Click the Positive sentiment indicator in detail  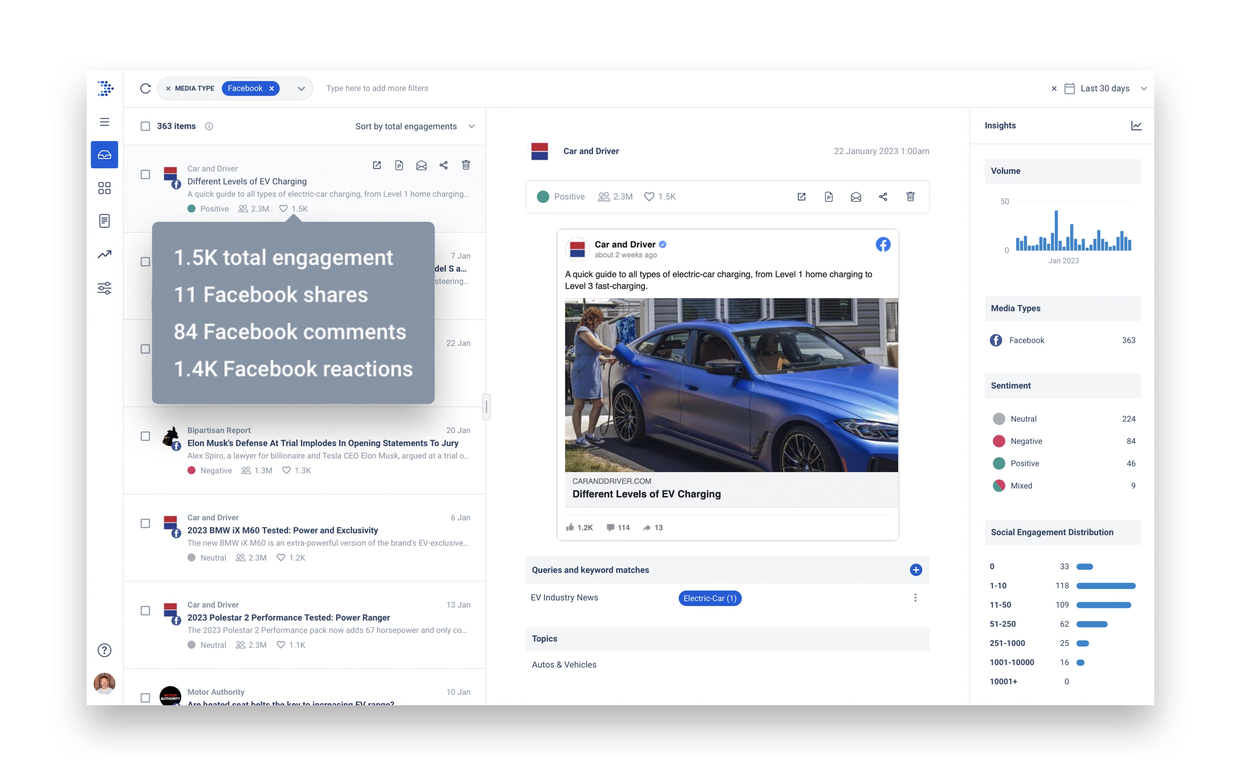click(x=561, y=197)
